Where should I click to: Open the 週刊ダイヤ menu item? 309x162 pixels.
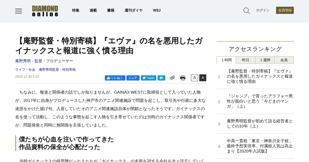134,10
